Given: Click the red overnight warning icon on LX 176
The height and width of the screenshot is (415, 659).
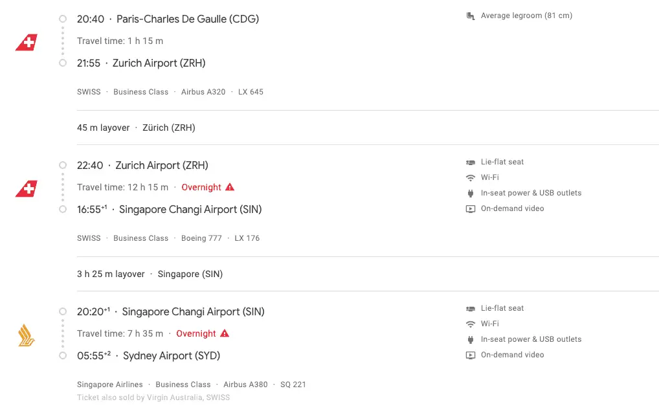Looking at the screenshot, I should (229, 187).
